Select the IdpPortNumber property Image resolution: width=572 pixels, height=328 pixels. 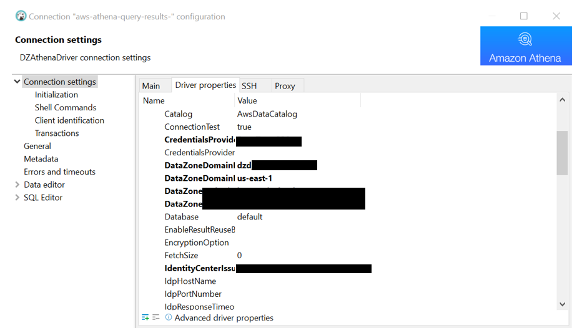tap(192, 294)
